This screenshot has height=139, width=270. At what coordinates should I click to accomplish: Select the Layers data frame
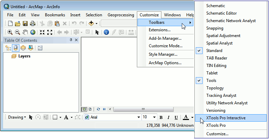24,56
